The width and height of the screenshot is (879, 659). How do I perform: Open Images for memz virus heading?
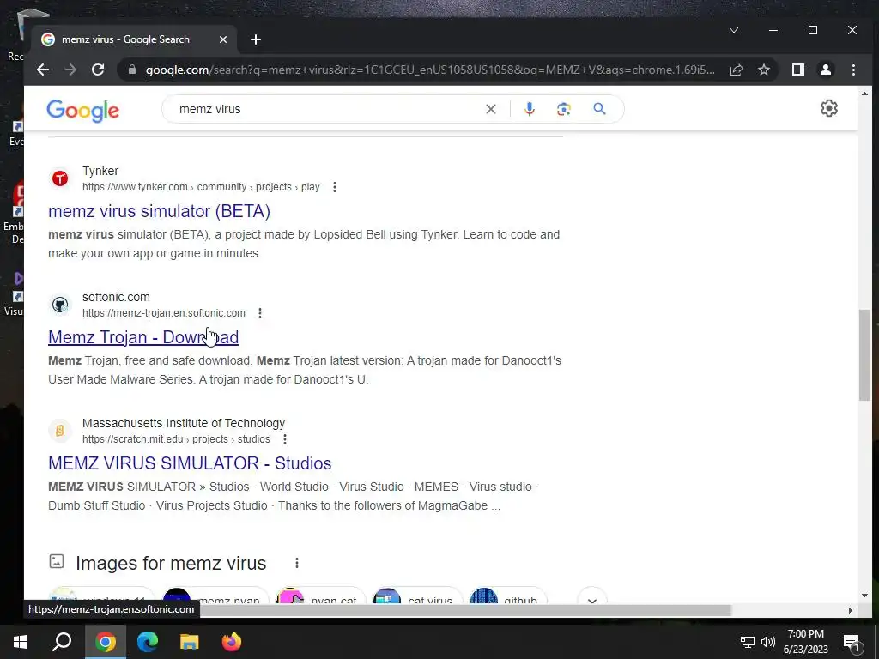pos(171,563)
